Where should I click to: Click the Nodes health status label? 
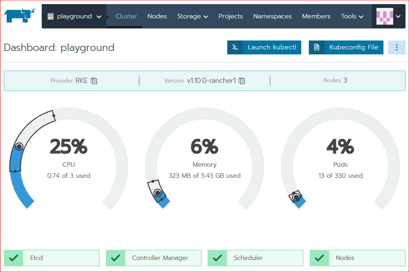(x=345, y=258)
